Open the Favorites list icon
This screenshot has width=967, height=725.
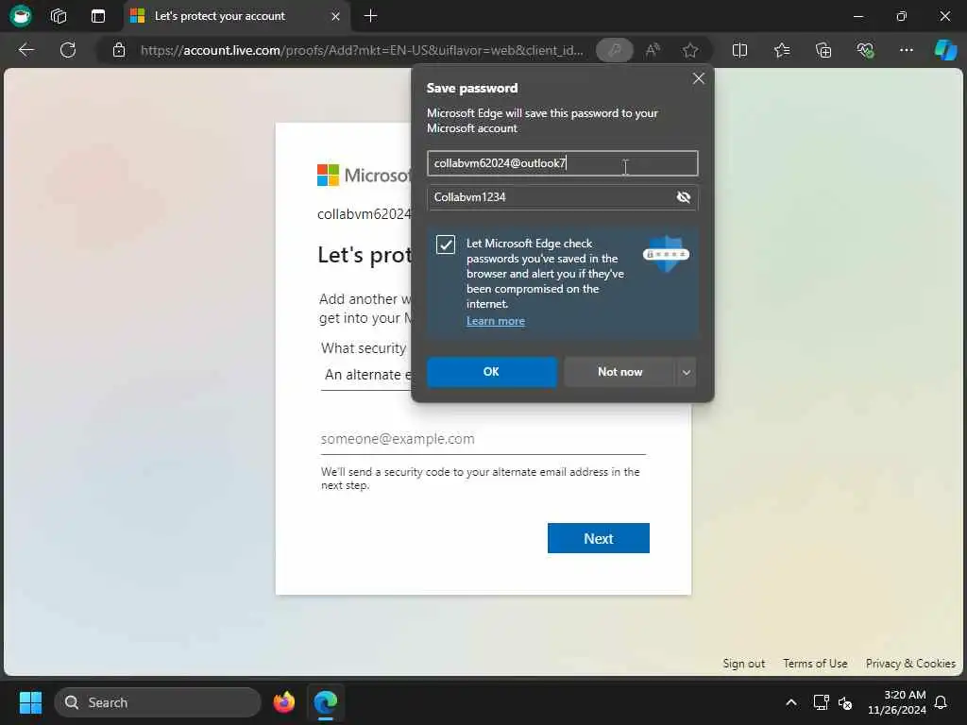point(781,50)
